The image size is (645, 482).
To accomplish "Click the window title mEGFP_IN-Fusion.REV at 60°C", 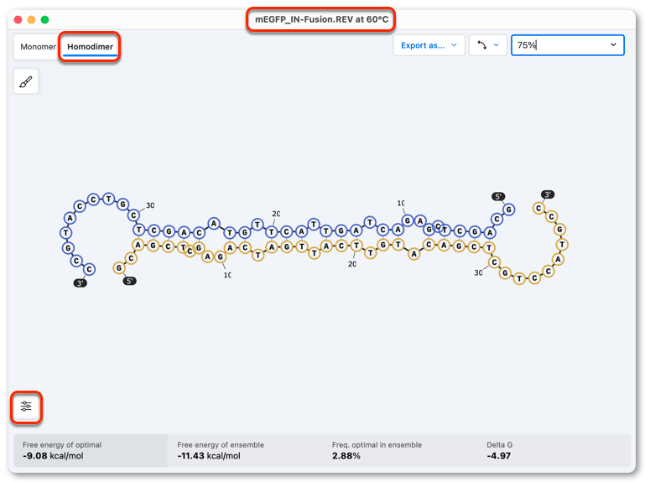I will click(x=321, y=19).
